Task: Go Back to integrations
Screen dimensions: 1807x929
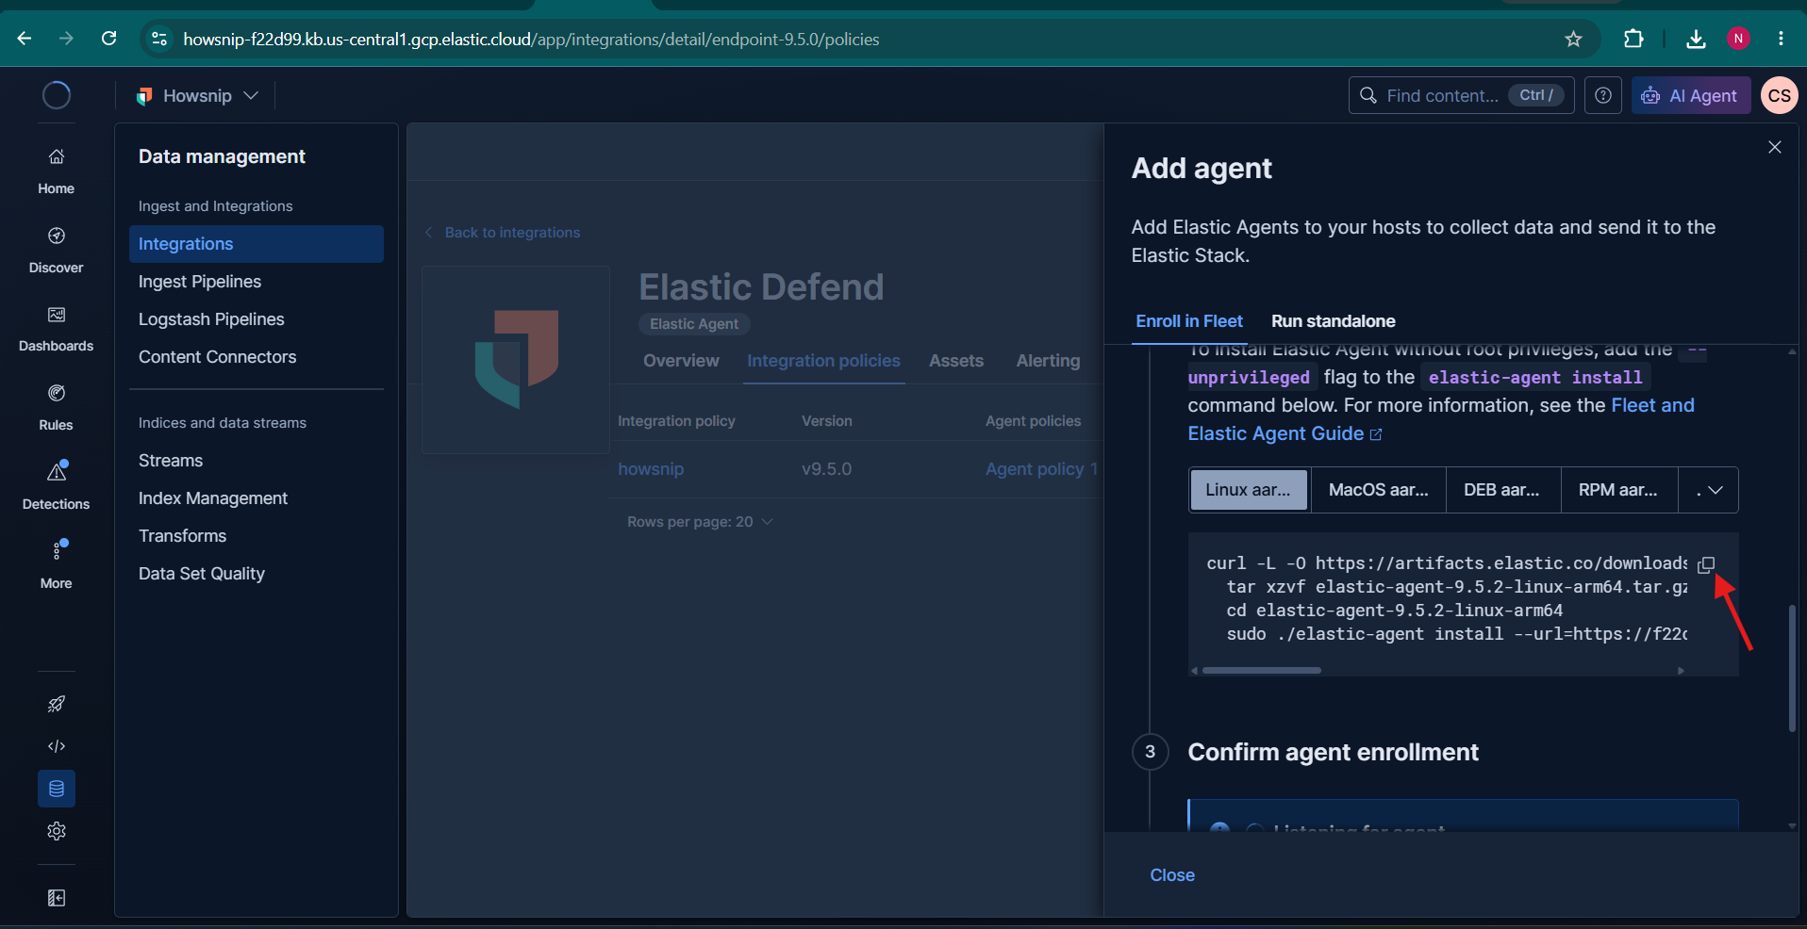Action: coord(503,233)
